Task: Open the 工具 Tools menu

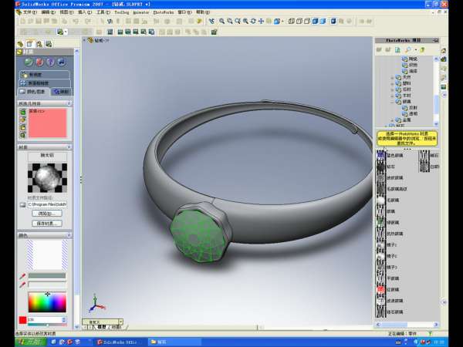Action: [x=100, y=13]
